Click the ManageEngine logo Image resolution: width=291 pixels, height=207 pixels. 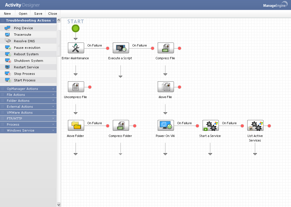coord(275,5)
